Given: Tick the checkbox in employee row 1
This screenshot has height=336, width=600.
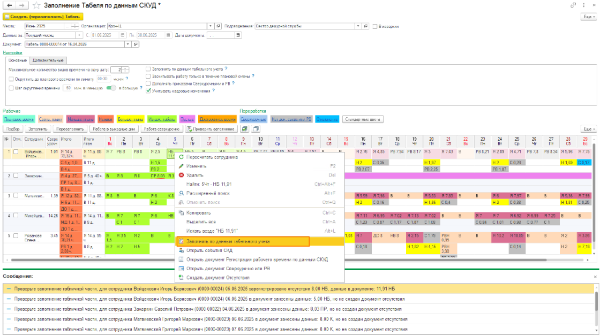Looking at the screenshot, I should [x=16, y=152].
